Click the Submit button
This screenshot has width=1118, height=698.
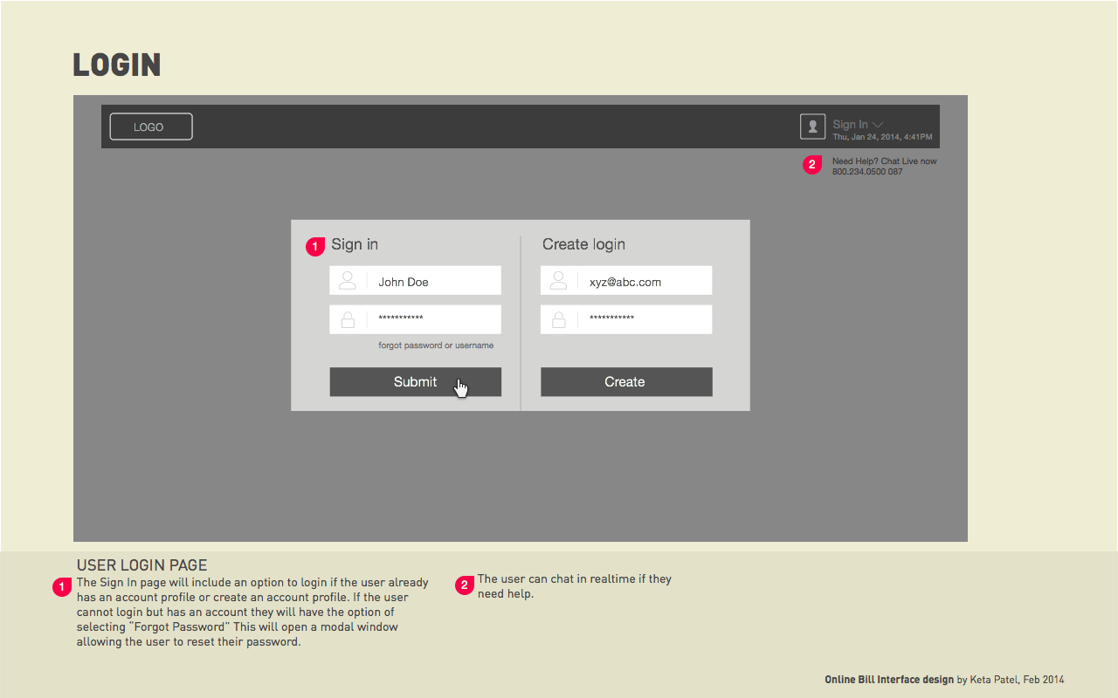point(415,382)
